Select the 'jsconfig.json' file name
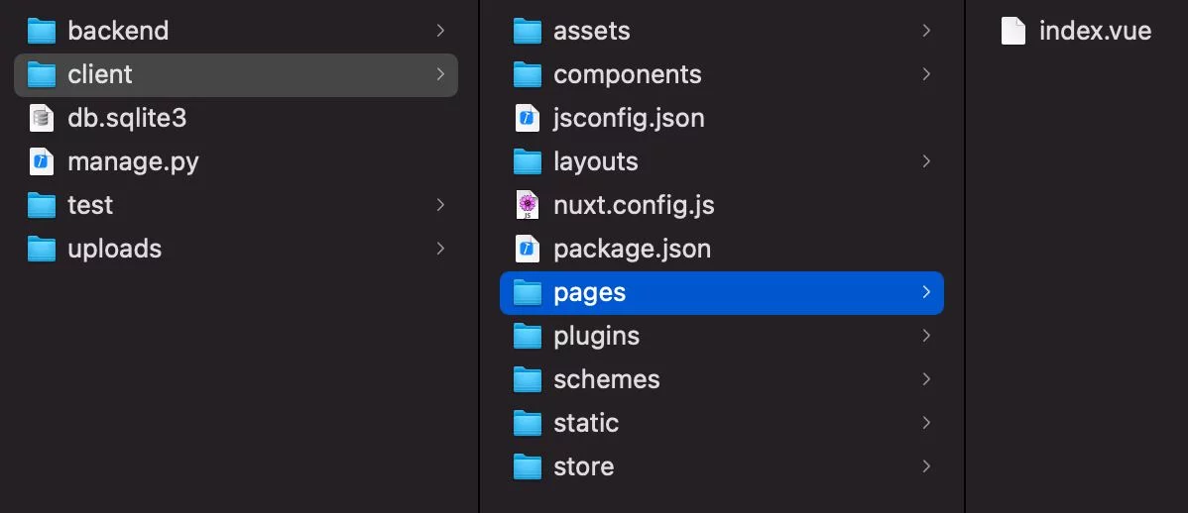Image resolution: width=1188 pixels, height=513 pixels. coord(629,119)
